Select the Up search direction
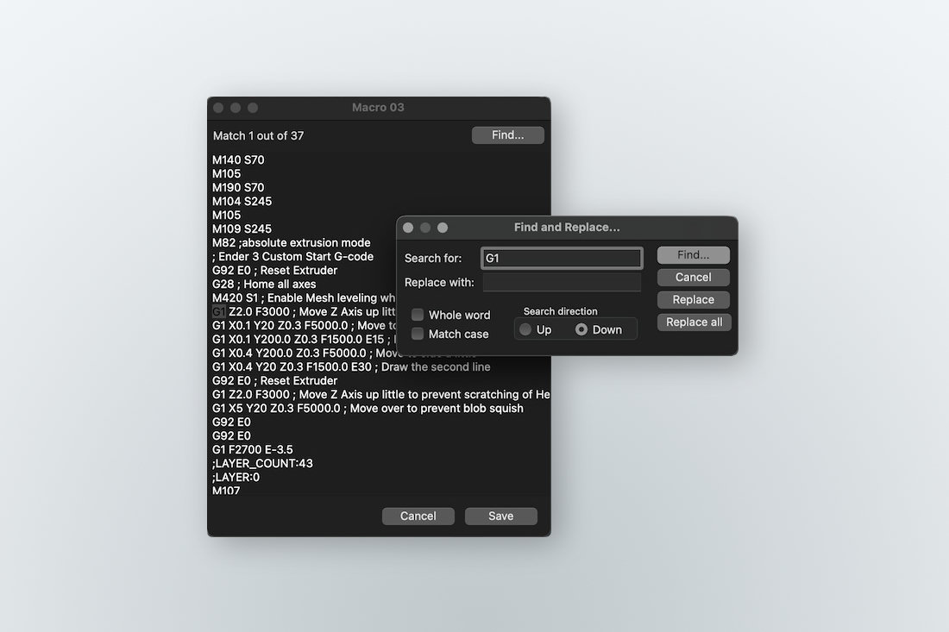Viewport: 949px width, 632px height. click(x=525, y=329)
